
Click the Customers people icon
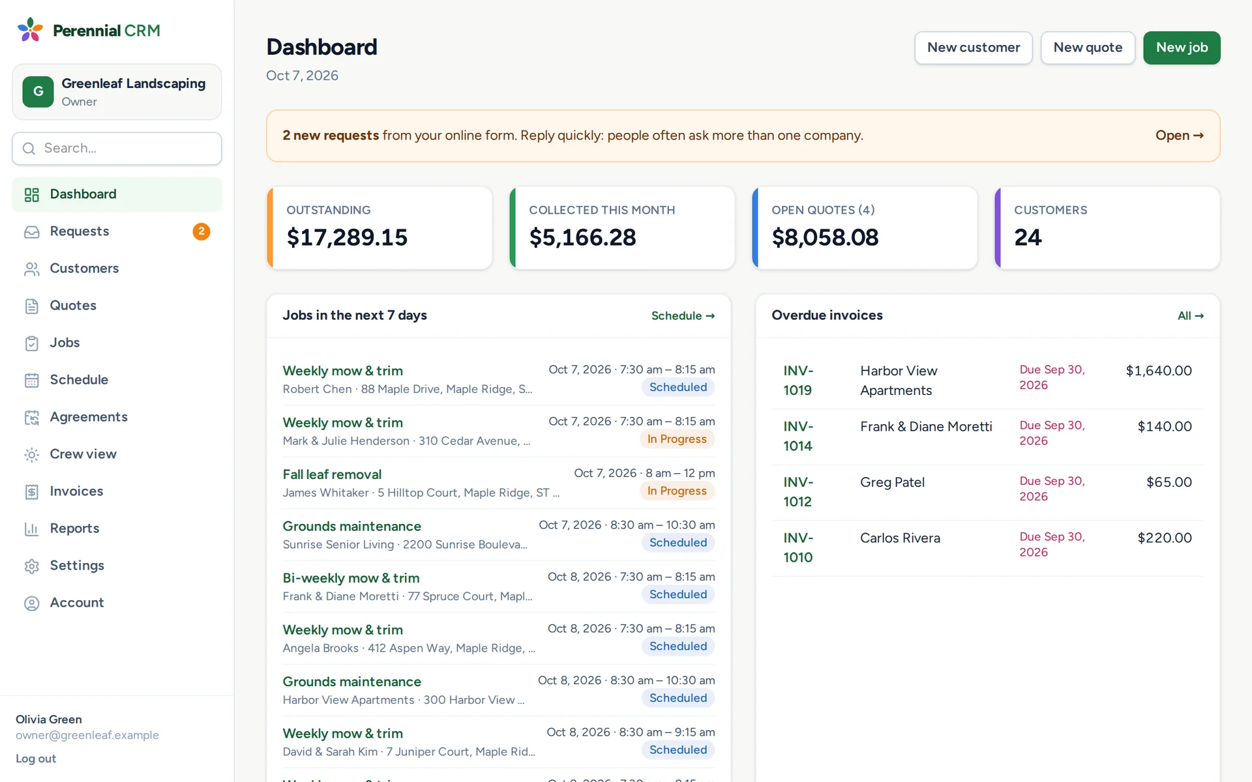32,269
